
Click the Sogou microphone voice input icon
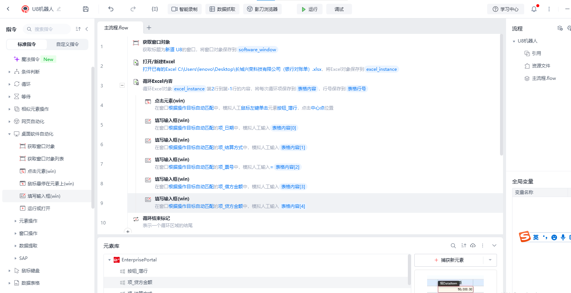coord(563,237)
